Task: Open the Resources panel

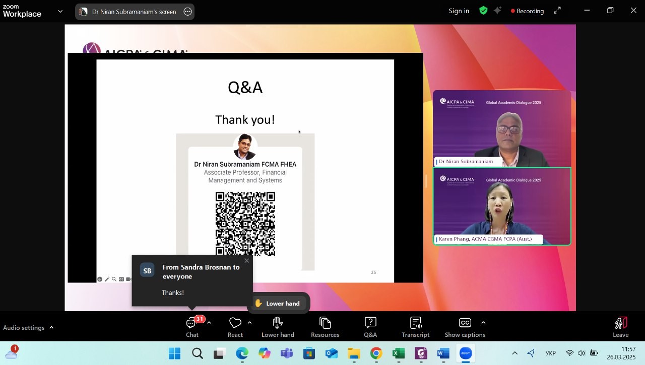Action: click(325, 327)
